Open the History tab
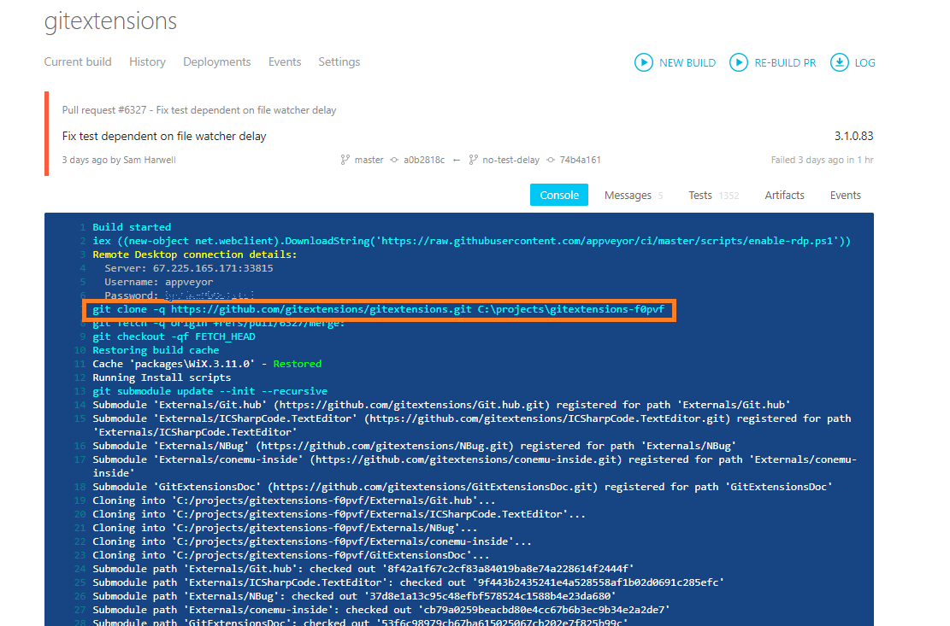The image size is (950, 626). coord(147,61)
